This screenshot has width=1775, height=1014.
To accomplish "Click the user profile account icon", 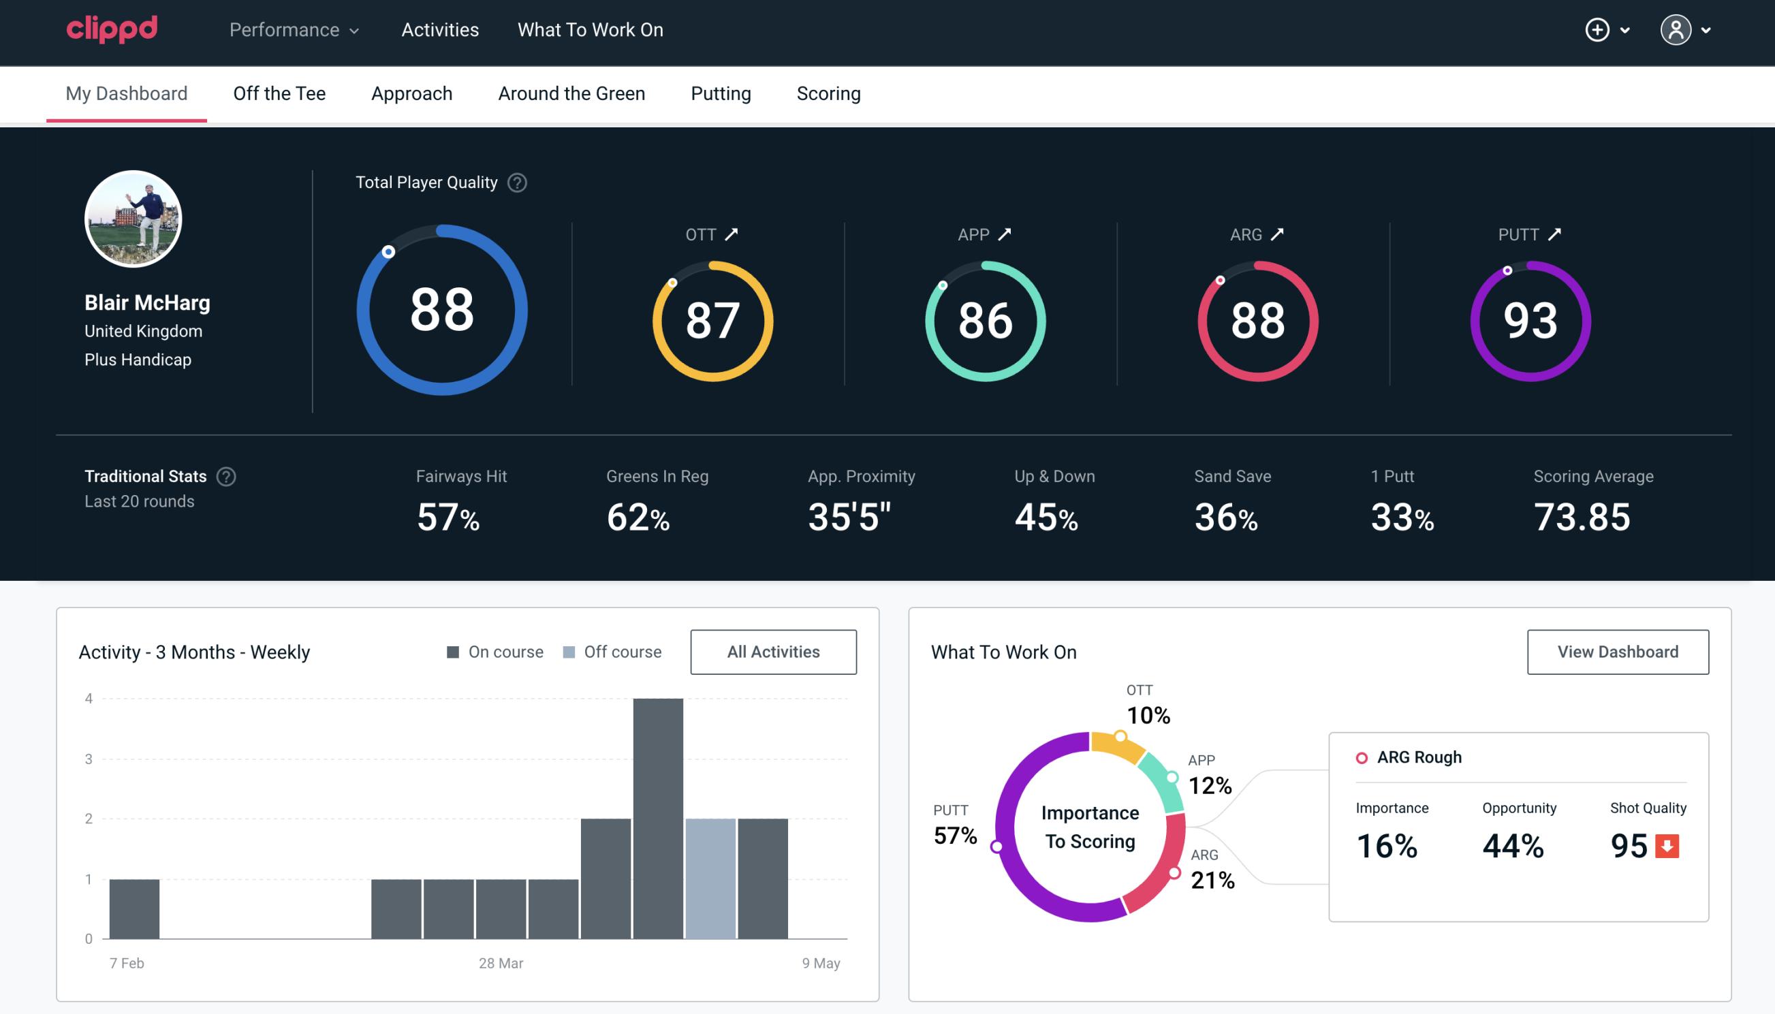I will point(1675,29).
